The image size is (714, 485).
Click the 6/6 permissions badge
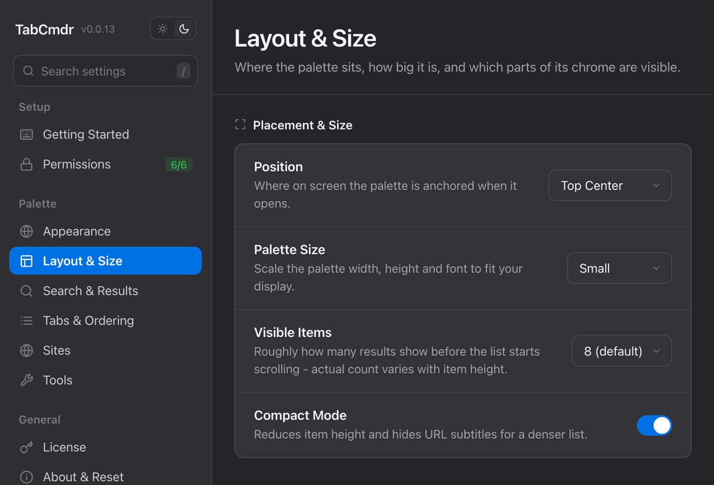178,164
